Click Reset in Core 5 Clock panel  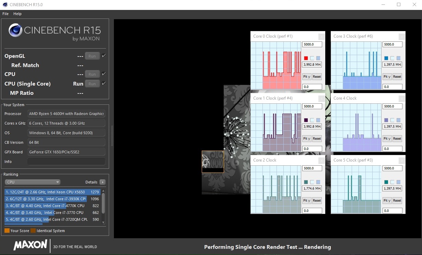click(397, 201)
